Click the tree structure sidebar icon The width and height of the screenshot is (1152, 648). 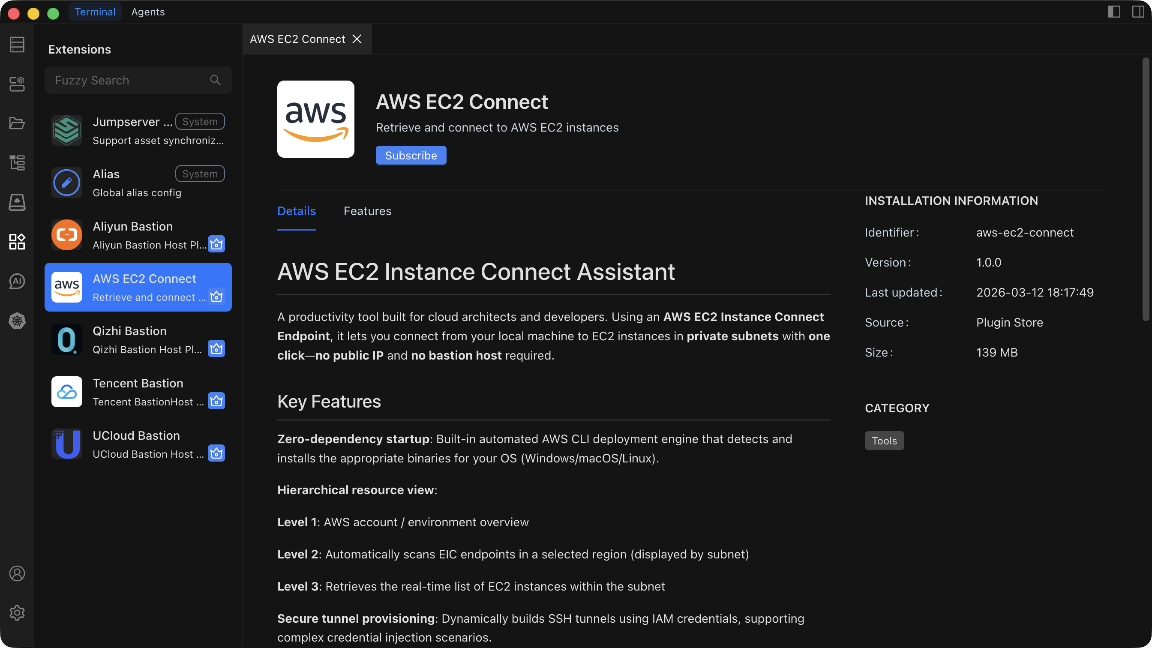17,162
